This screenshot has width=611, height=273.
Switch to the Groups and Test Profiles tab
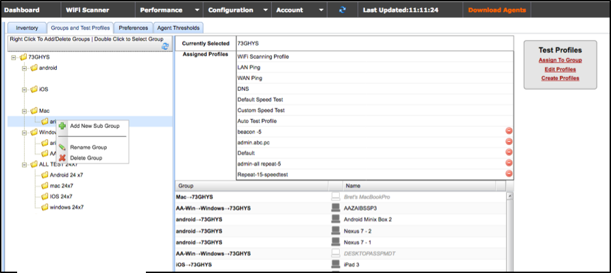pos(81,28)
